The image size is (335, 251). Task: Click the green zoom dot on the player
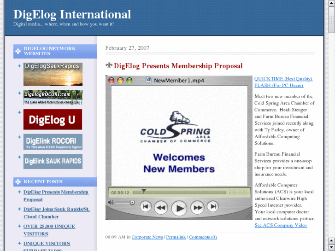click(x=129, y=80)
